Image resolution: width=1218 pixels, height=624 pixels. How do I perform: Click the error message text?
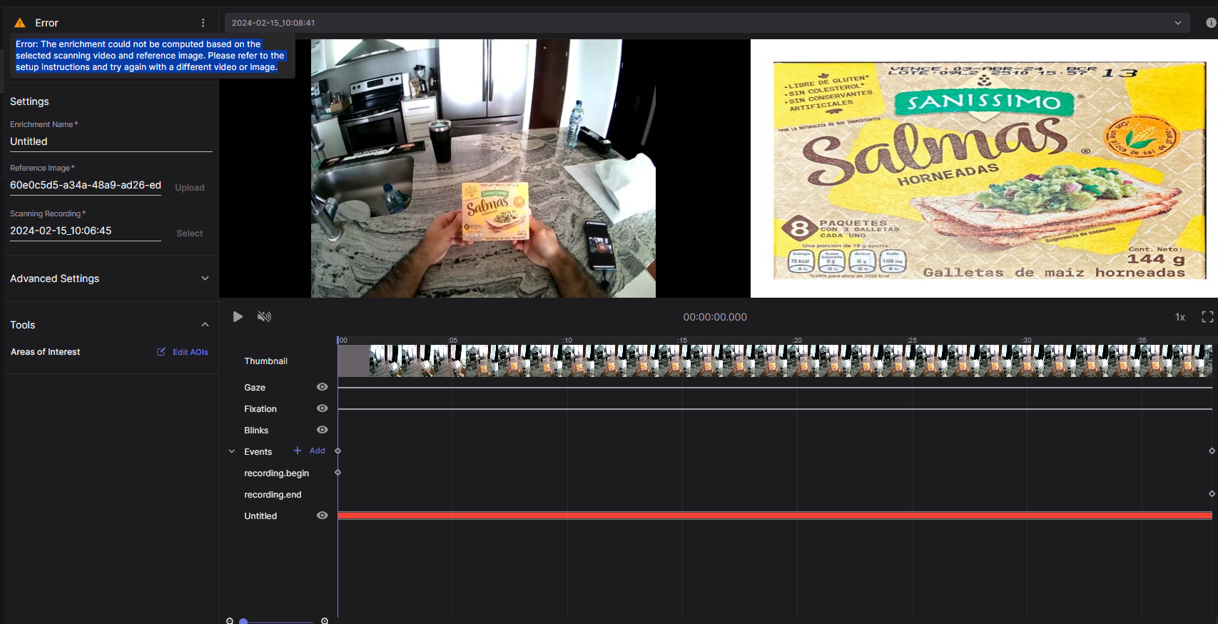tap(150, 56)
